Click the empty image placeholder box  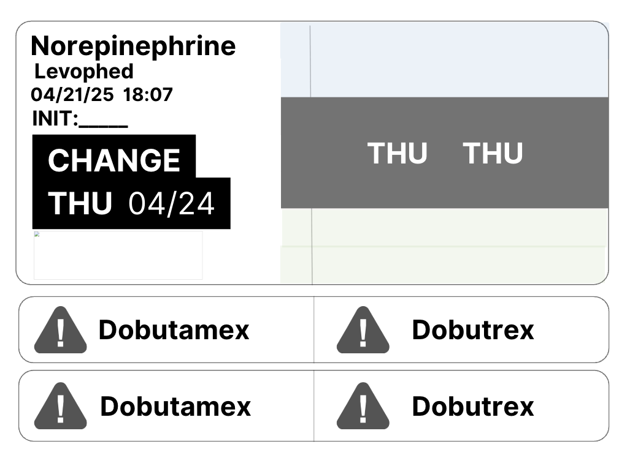(x=118, y=255)
